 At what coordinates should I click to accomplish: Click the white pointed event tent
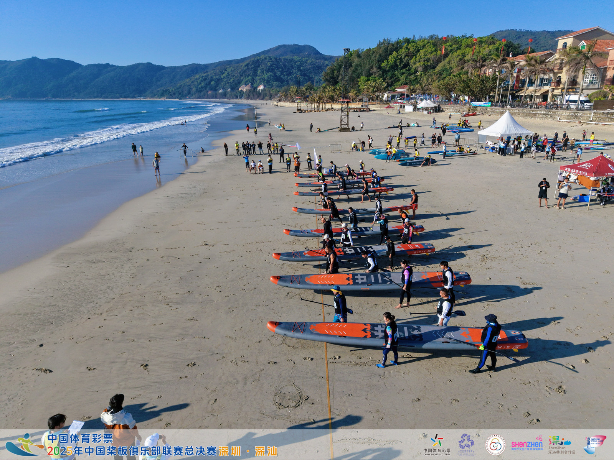(505, 125)
